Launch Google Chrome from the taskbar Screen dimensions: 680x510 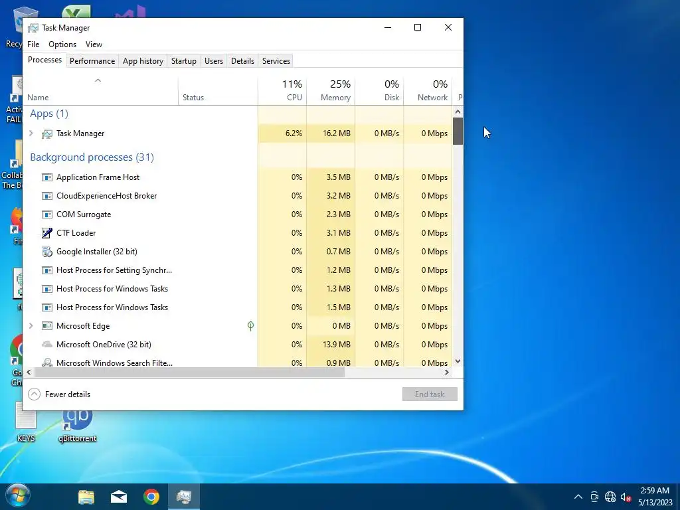(x=151, y=497)
